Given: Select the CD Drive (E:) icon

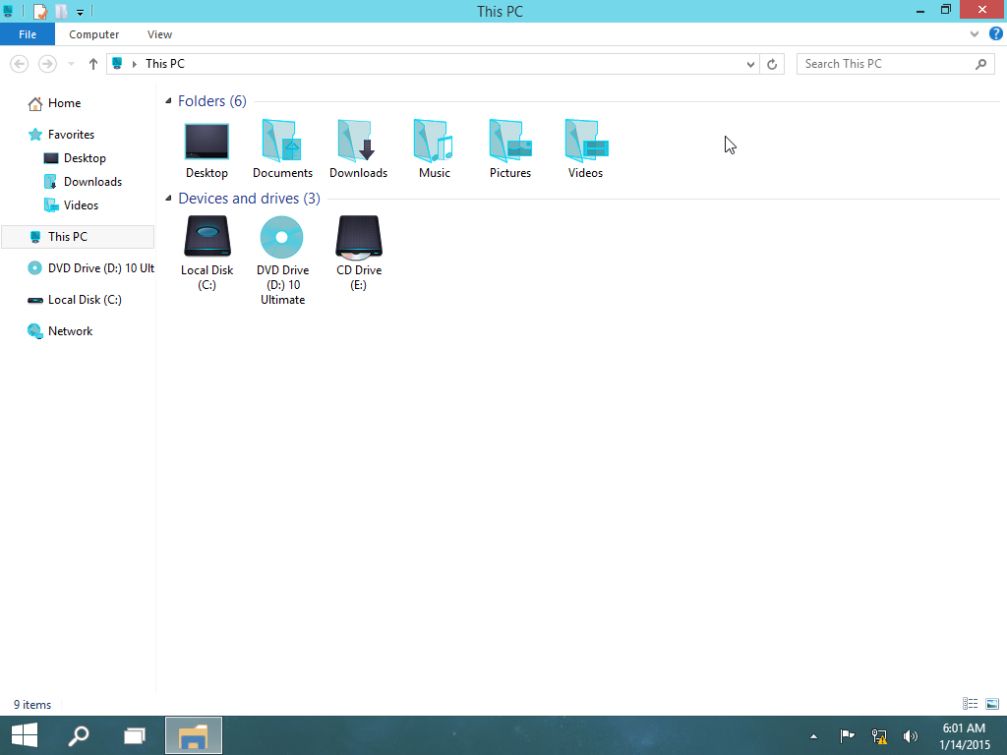Looking at the screenshot, I should (358, 237).
